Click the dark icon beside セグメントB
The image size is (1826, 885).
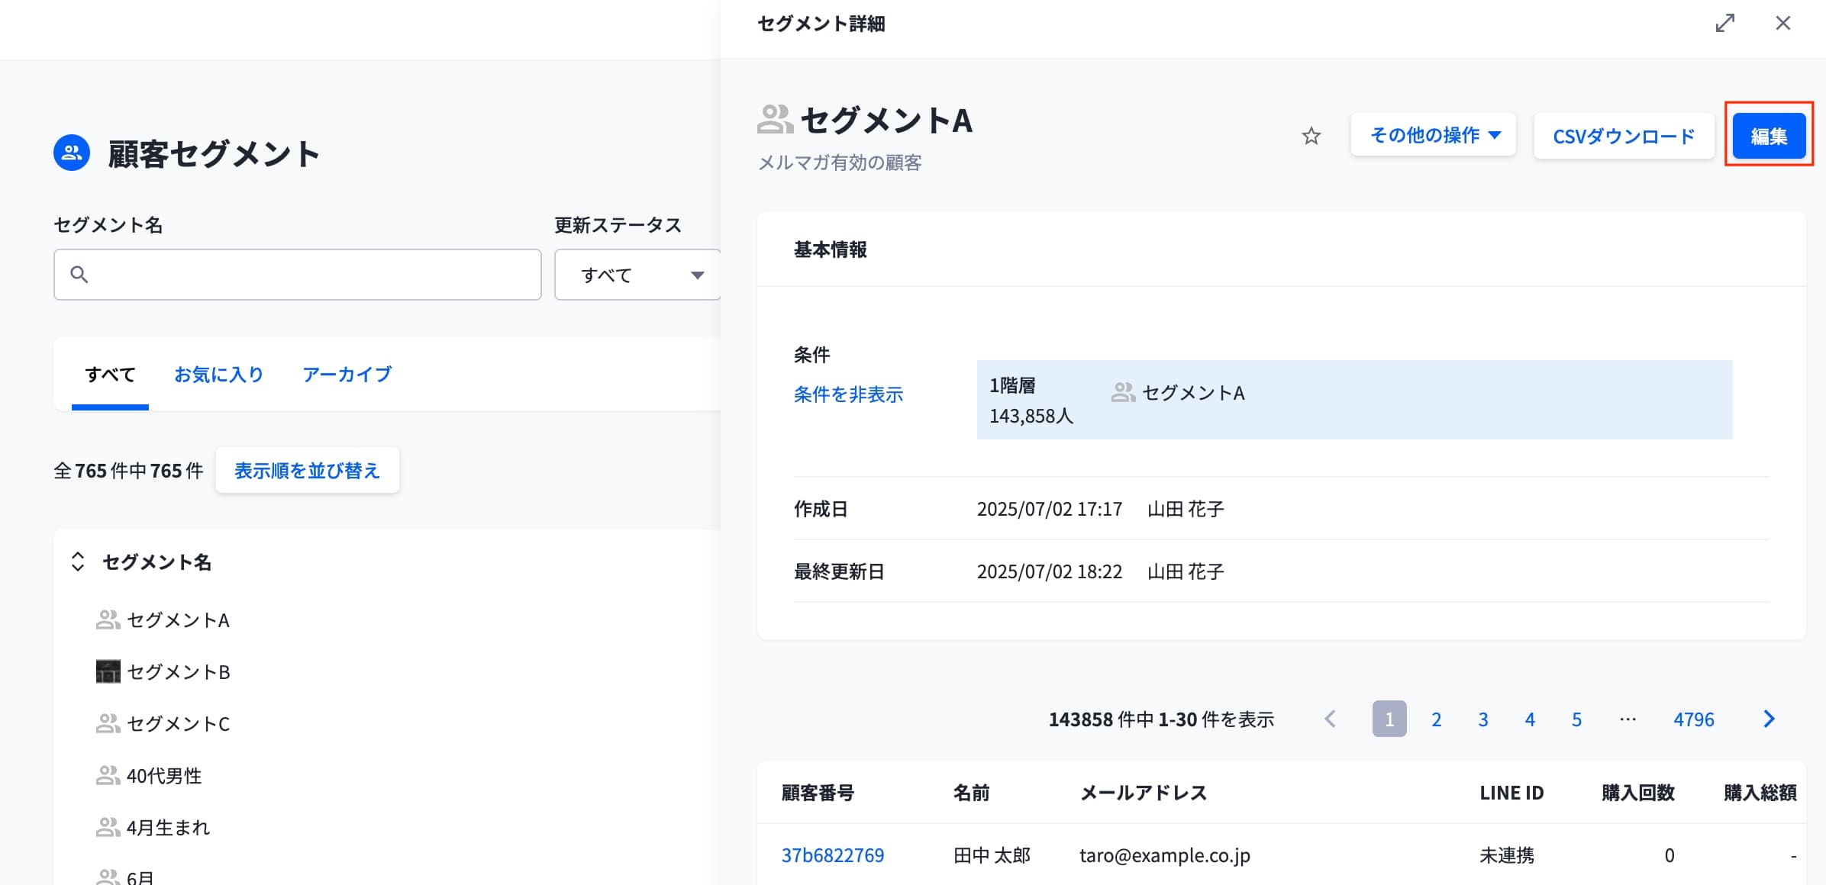click(108, 671)
